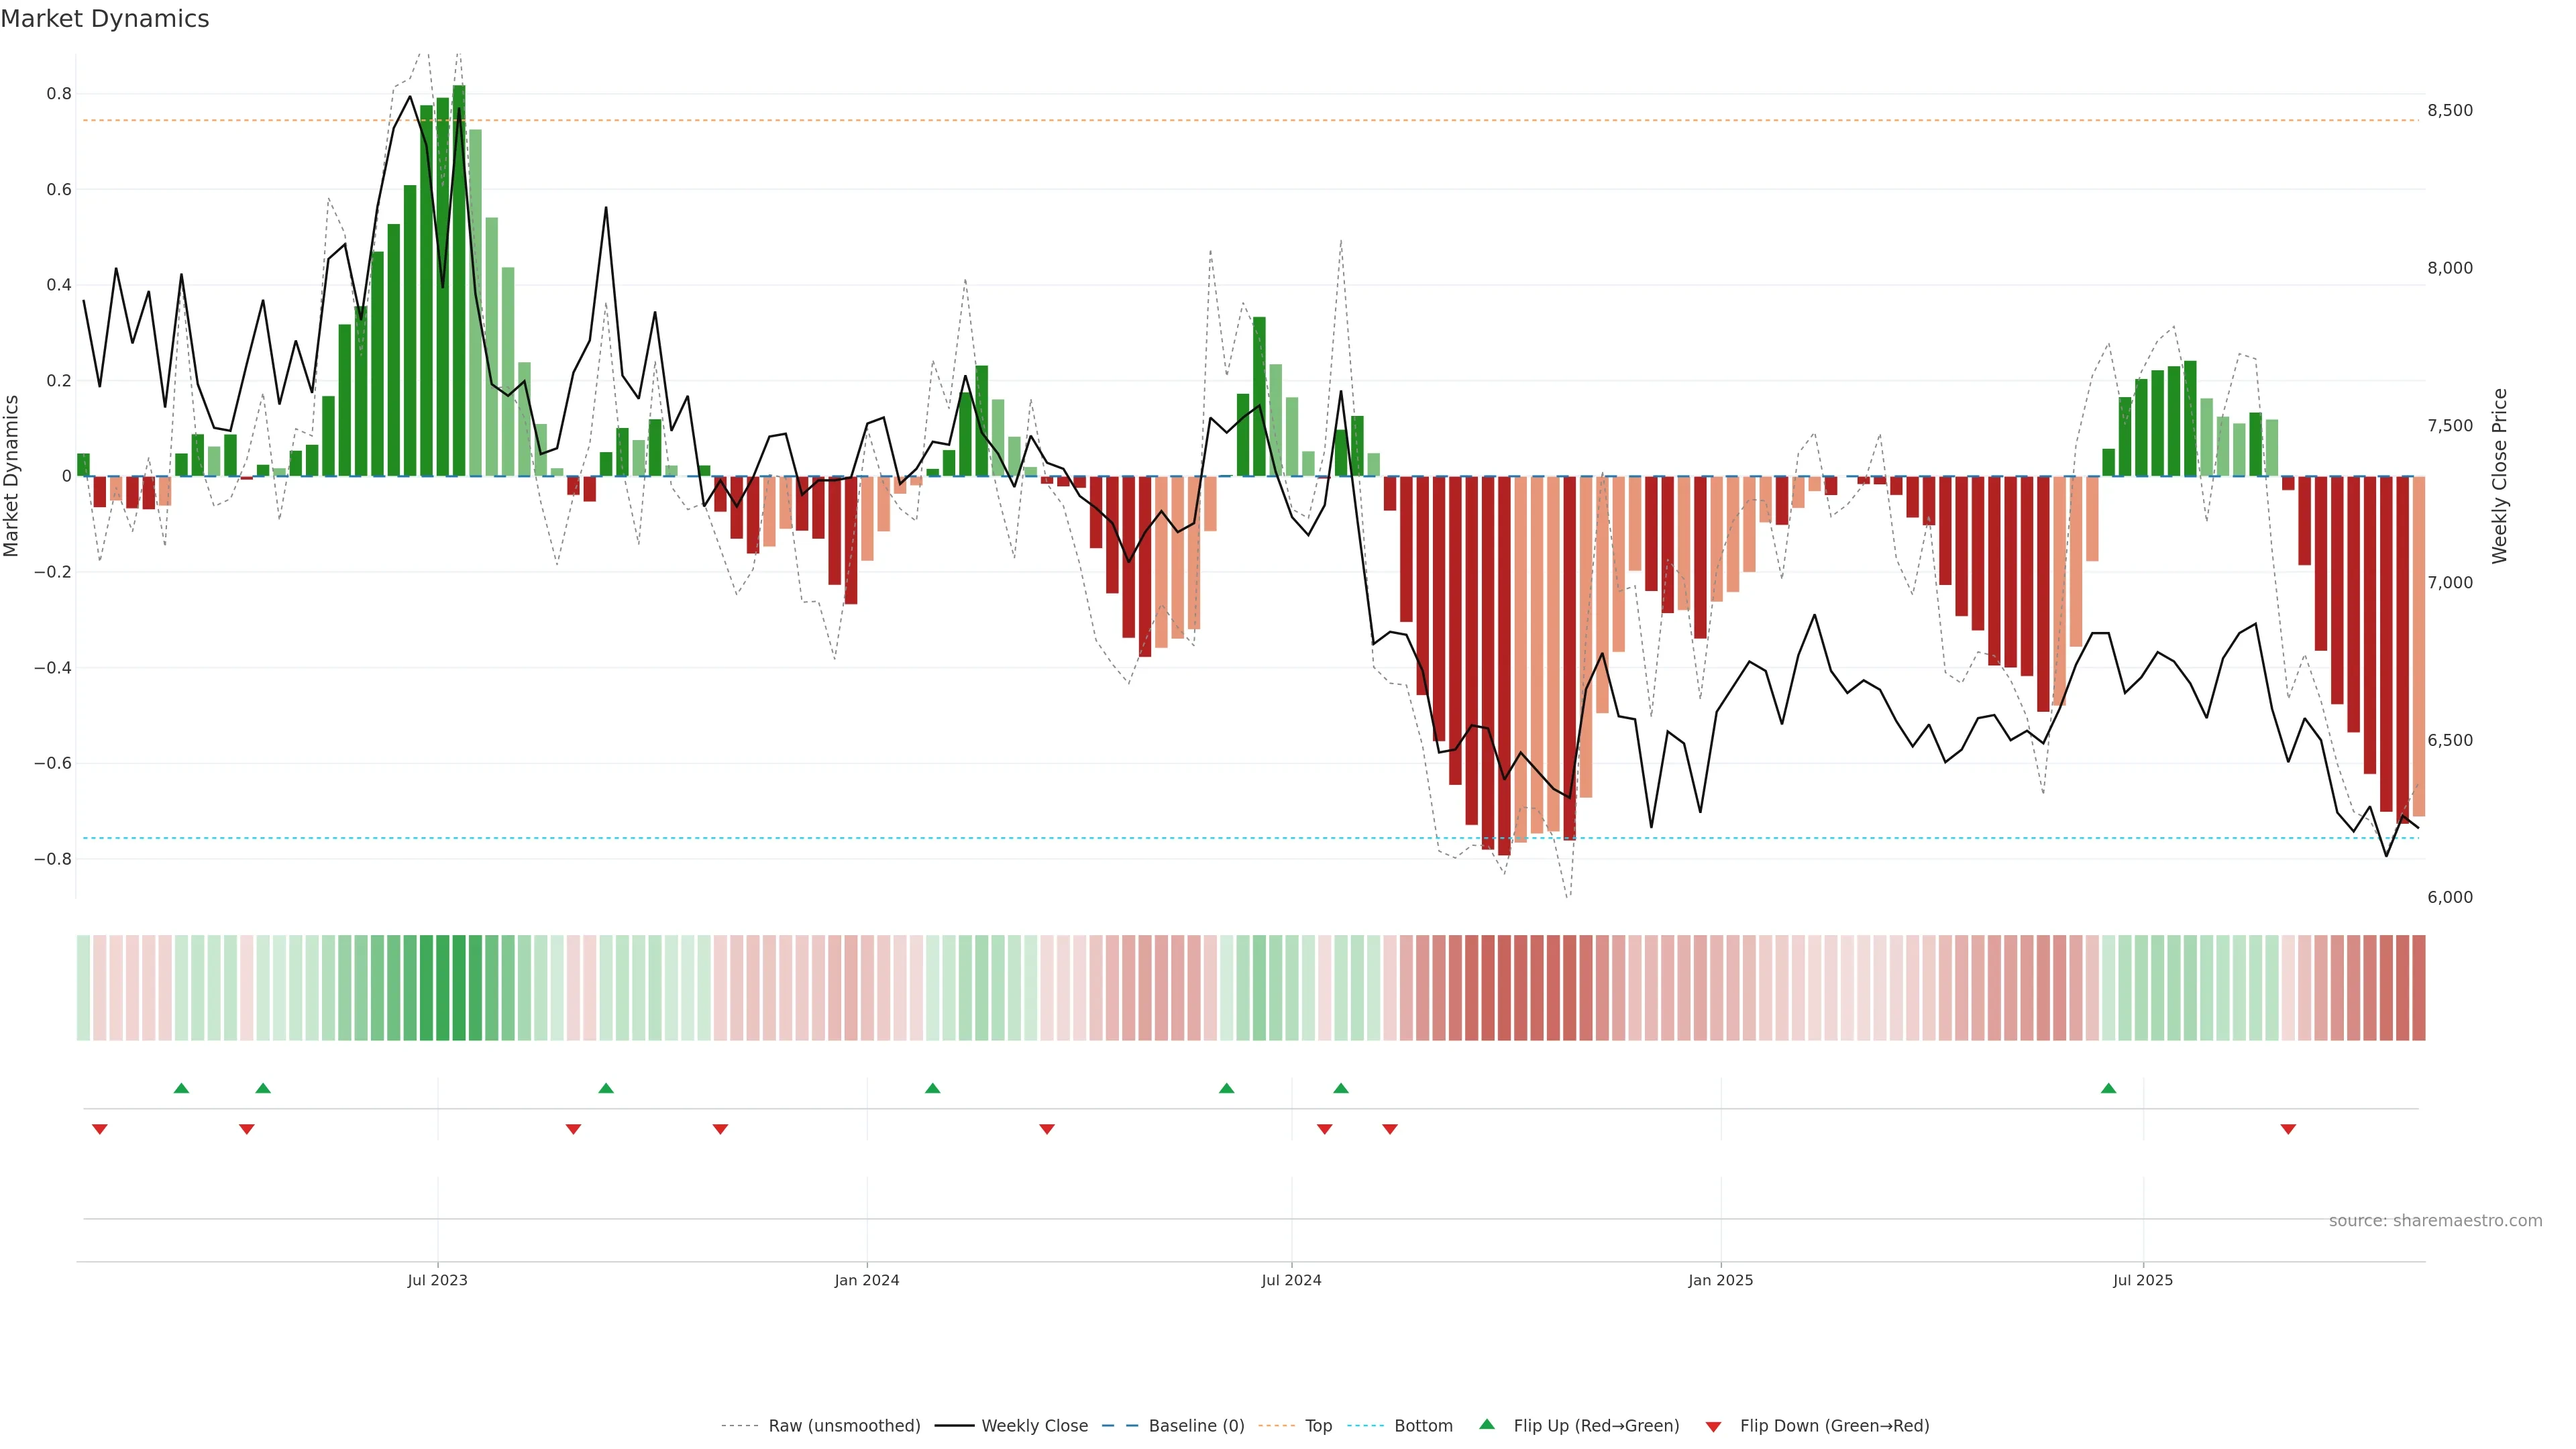Click the Top legend label
This screenshot has width=2576, height=1449.
(1318, 1425)
